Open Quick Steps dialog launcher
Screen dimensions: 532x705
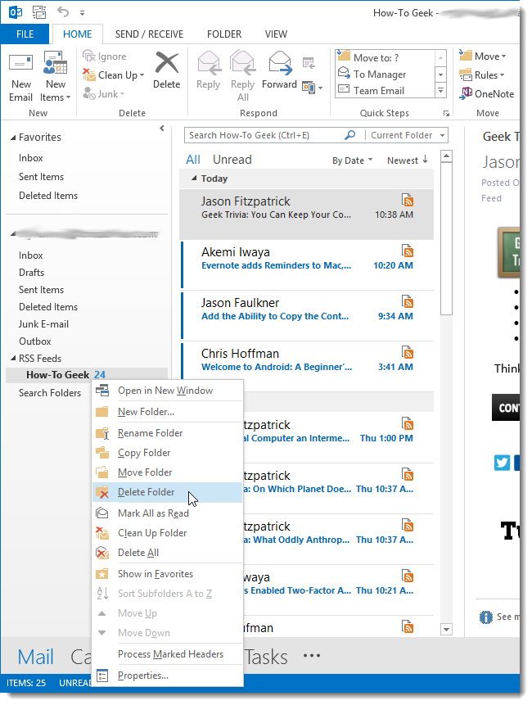coord(446,113)
